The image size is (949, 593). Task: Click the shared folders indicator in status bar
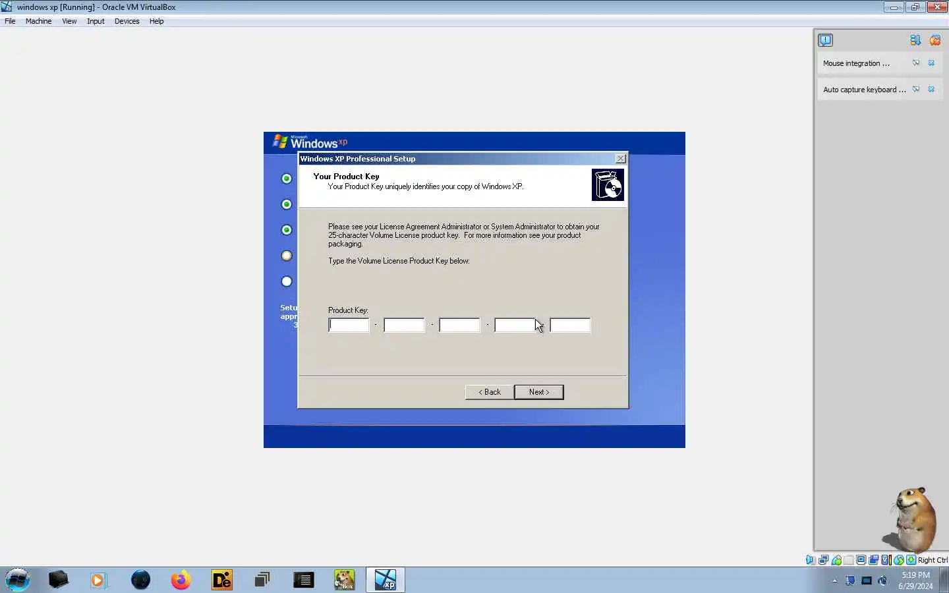pyautogui.click(x=849, y=559)
